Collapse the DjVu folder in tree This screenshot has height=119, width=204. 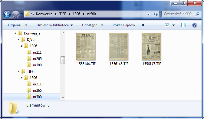[x=18, y=39]
